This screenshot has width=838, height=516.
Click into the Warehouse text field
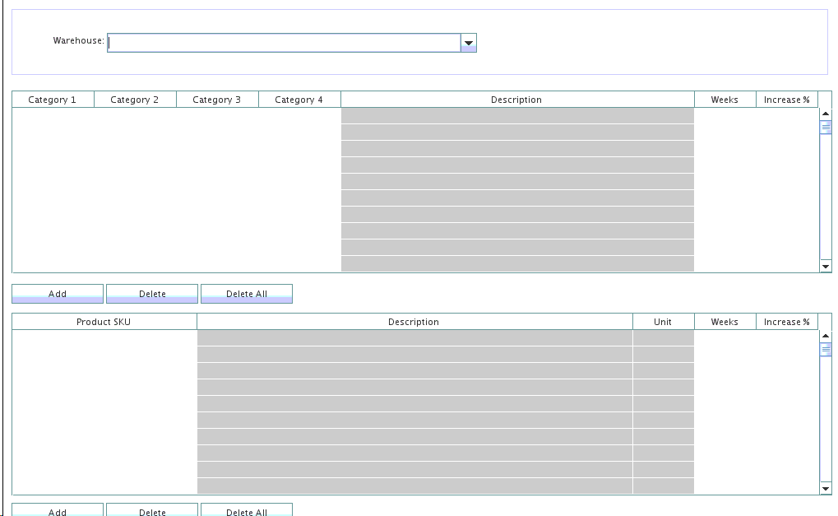tap(284, 43)
